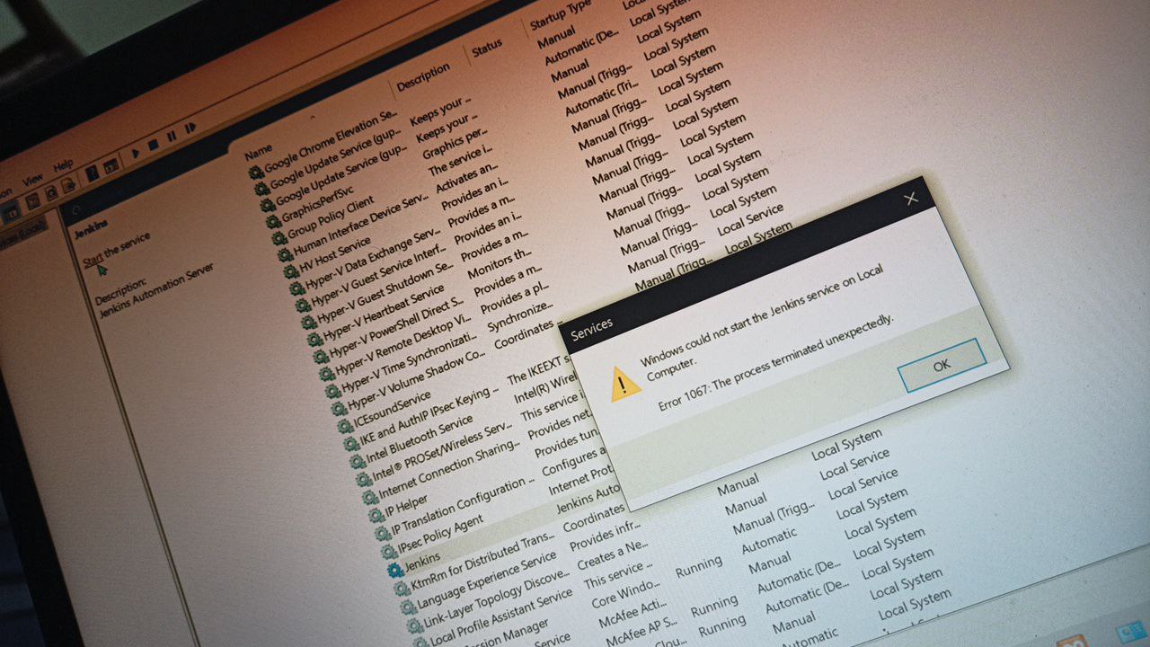This screenshot has height=647, width=1150.
Task: Click gear icon beside Intel Bluetooth Service
Action: tap(357, 462)
